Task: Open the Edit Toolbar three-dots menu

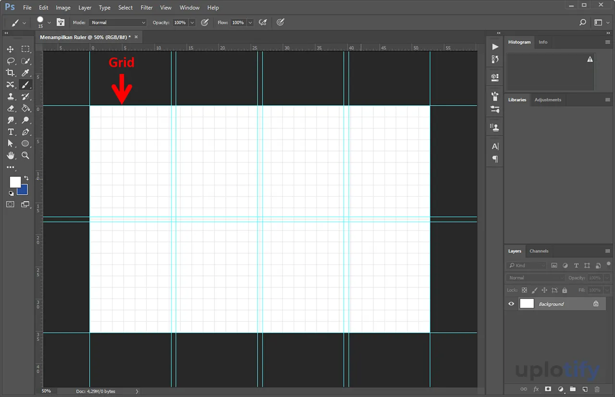Action: tap(10, 167)
